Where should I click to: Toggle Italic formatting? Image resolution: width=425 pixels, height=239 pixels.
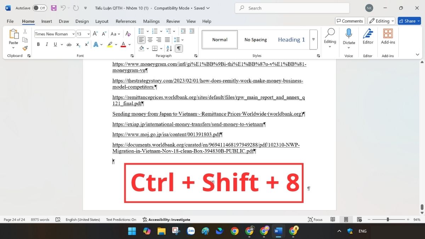(x=47, y=45)
